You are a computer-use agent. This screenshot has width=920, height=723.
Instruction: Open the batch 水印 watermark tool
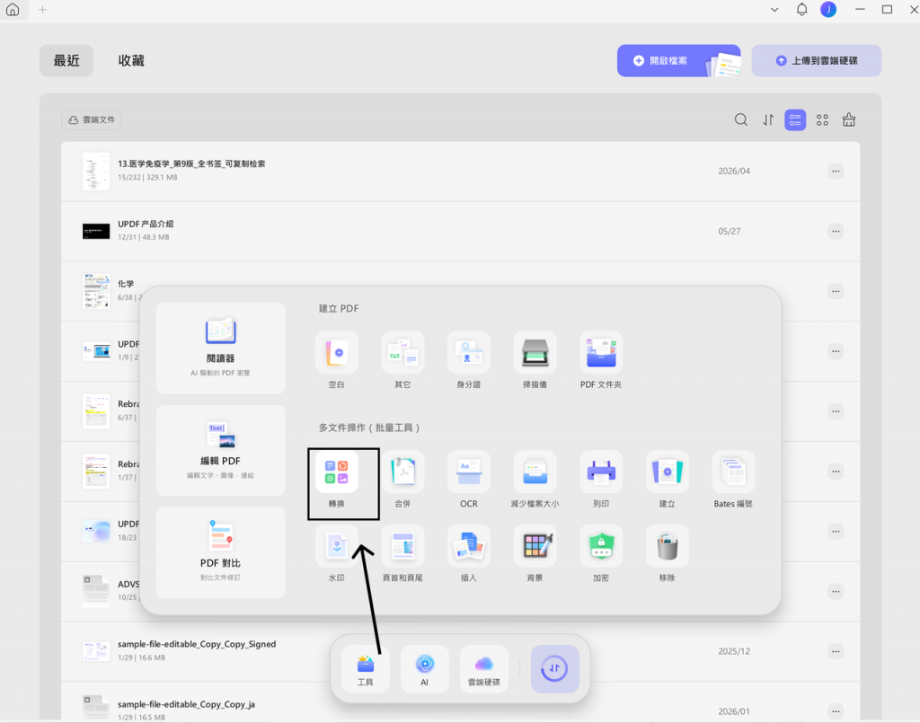336,546
